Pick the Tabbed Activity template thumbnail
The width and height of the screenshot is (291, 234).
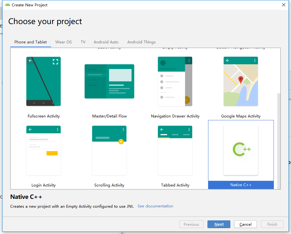[x=175, y=150]
